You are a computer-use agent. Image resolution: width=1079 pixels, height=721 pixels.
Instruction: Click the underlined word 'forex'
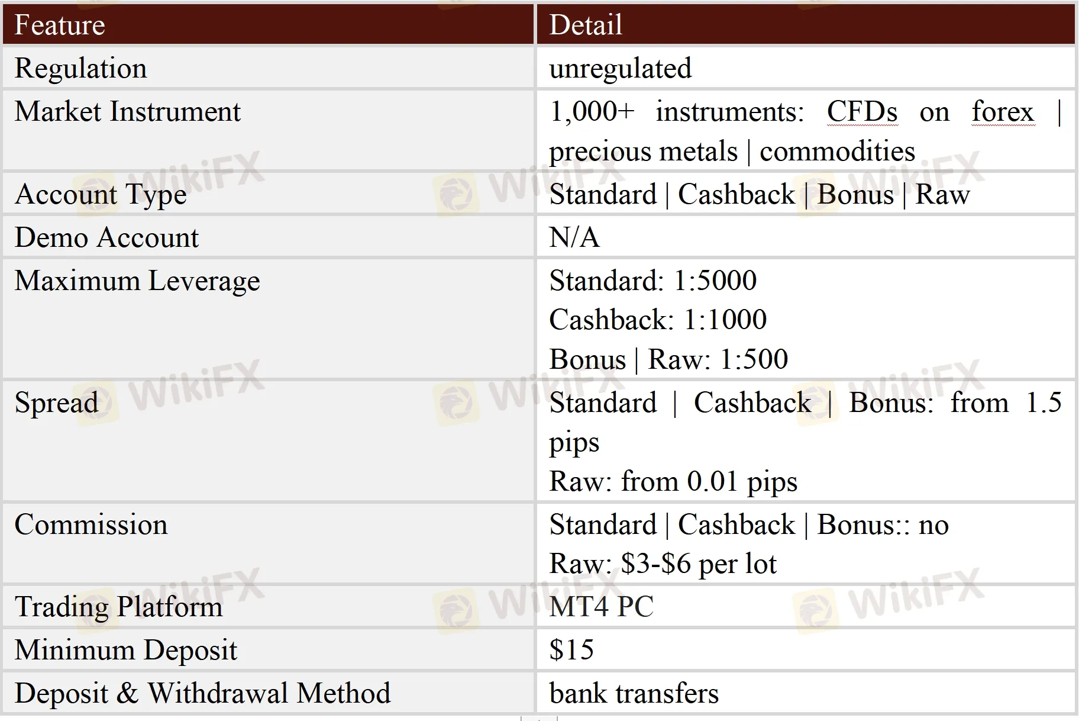click(1003, 112)
